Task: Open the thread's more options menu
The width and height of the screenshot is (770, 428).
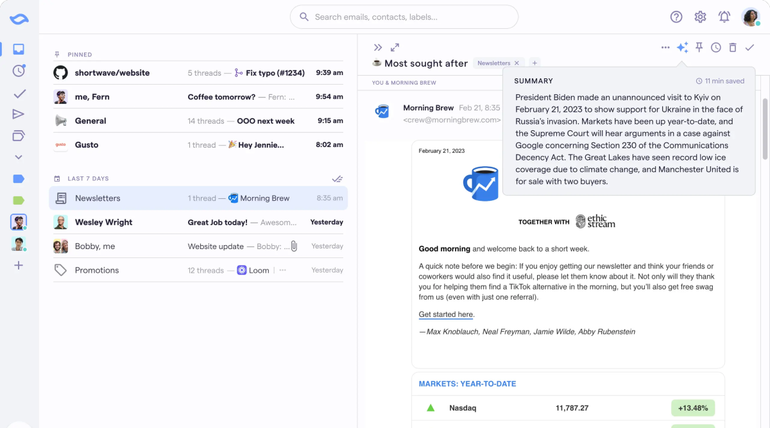Action: [665, 47]
